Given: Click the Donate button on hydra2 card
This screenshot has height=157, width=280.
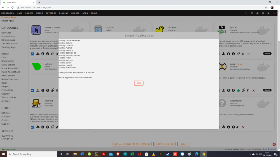Looking at the screenshot, I should tap(267, 54).
